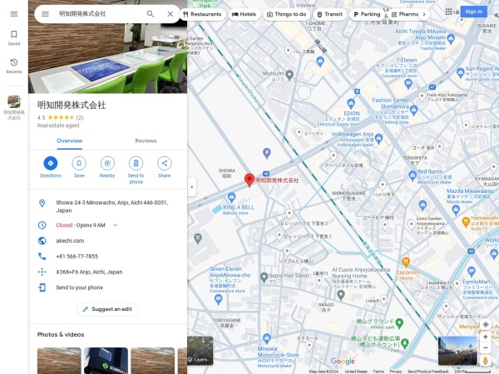Click the Suggest an edit button
The image size is (499, 374).
click(x=107, y=309)
